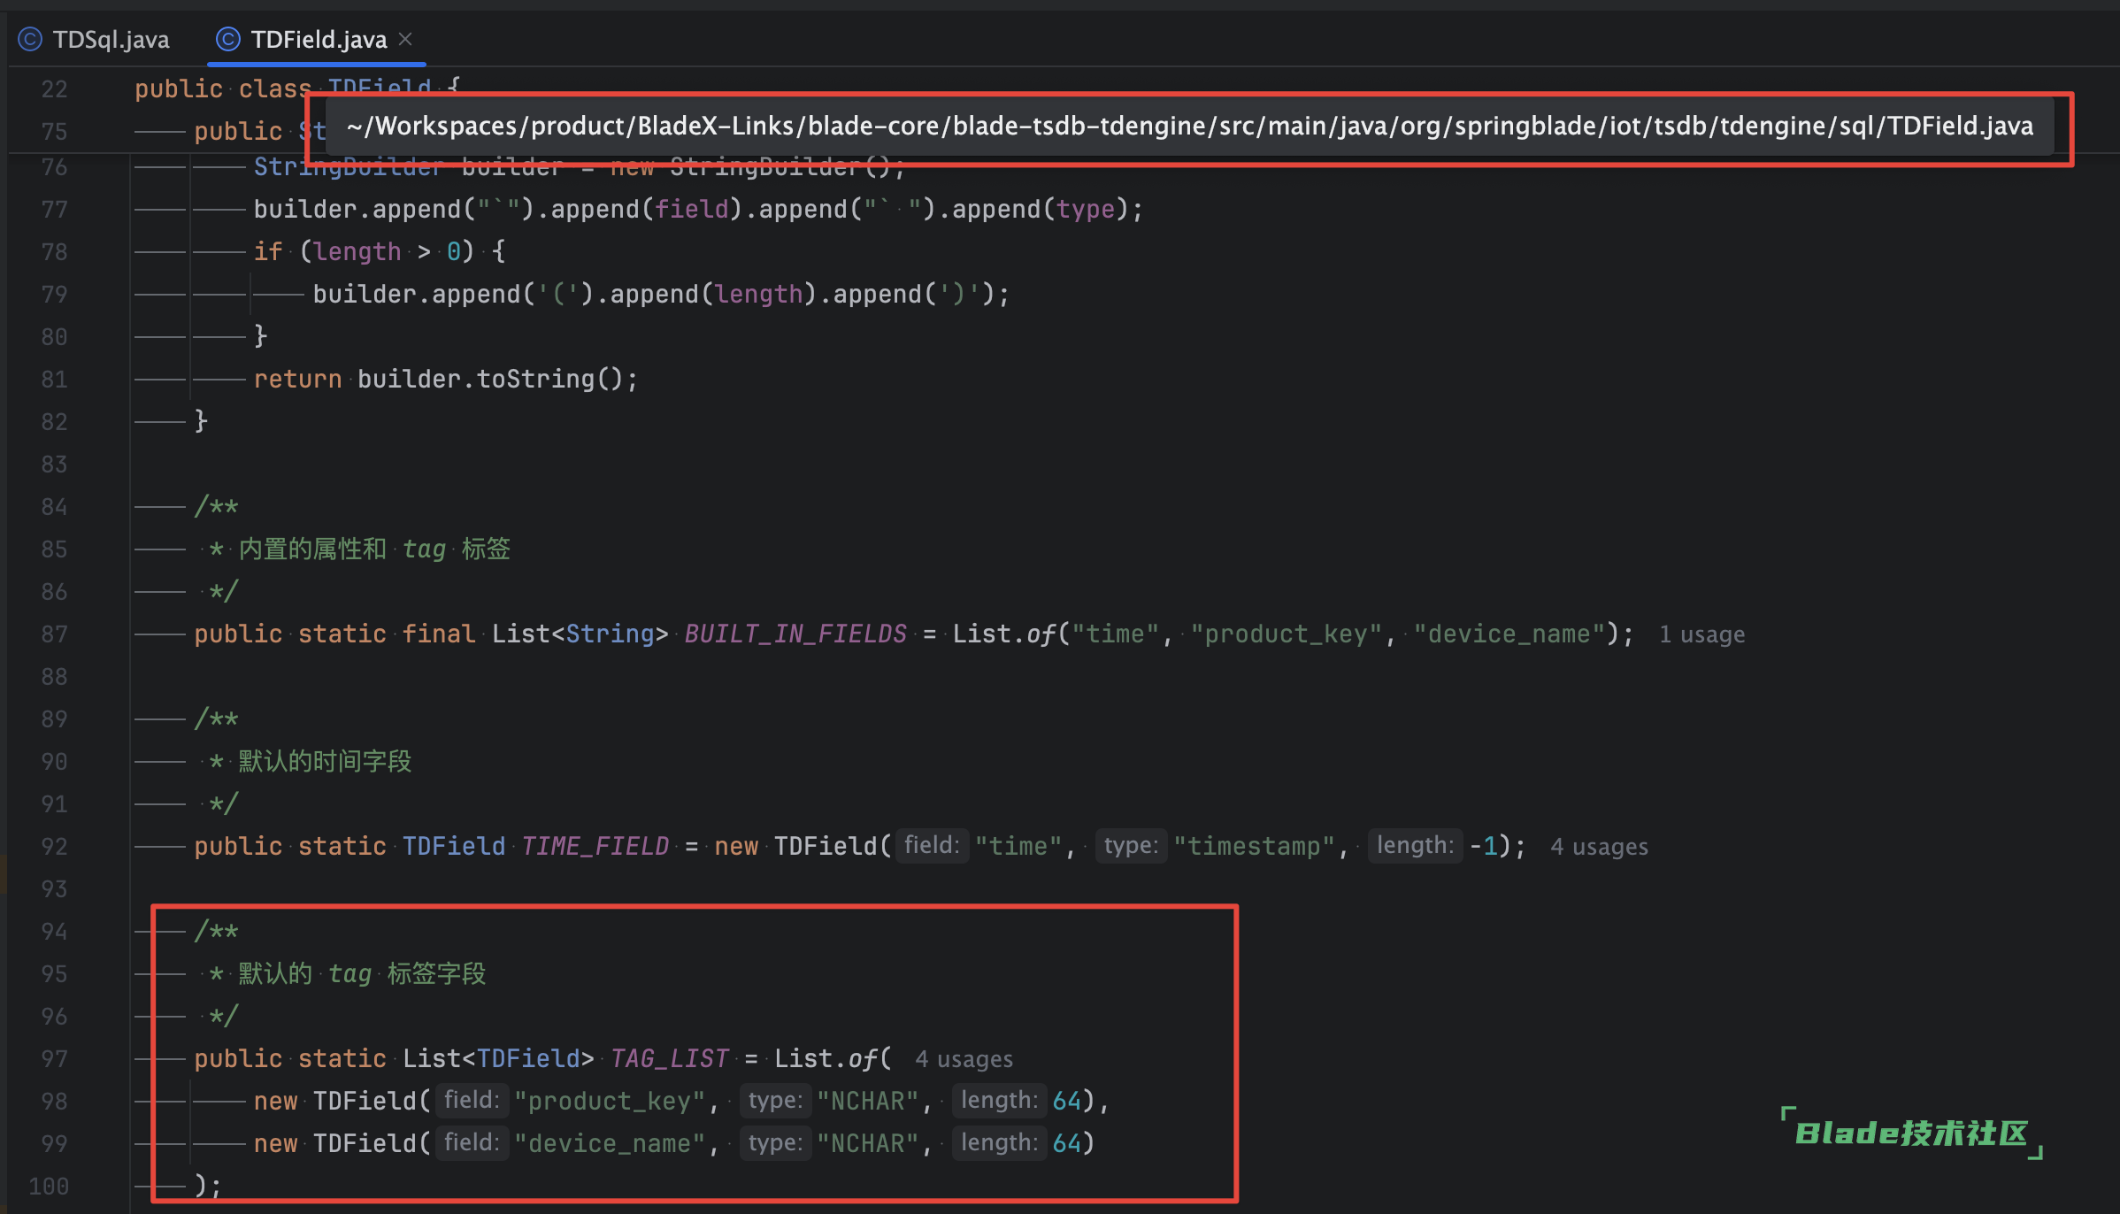Viewport: 2120px width, 1214px height.
Task: Click the comment '内置的属性和 tag 标签'
Action: (374, 549)
